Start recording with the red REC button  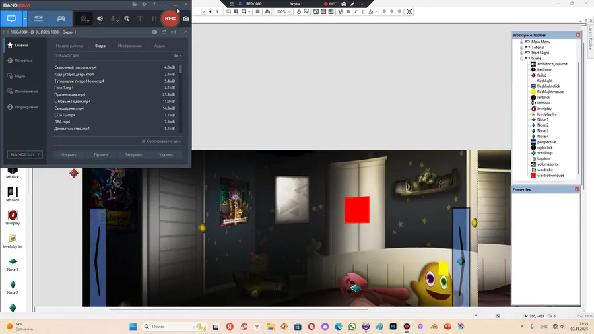click(x=170, y=18)
